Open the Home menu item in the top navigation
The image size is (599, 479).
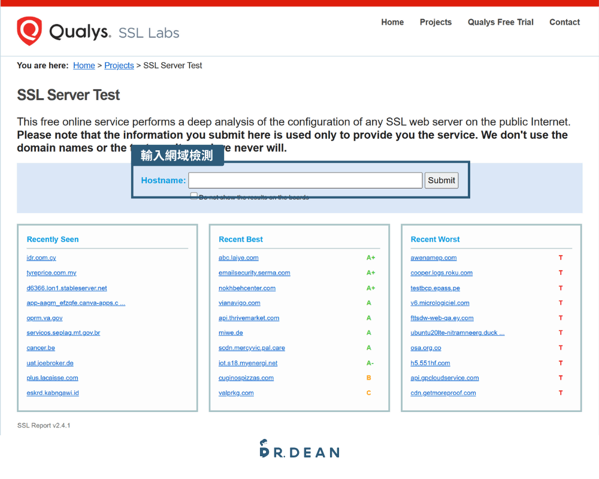pyautogui.click(x=392, y=22)
